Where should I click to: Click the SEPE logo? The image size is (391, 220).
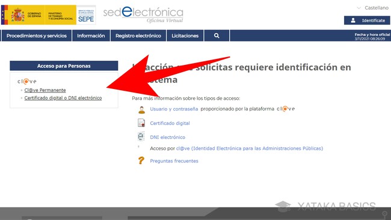[x=86, y=15]
